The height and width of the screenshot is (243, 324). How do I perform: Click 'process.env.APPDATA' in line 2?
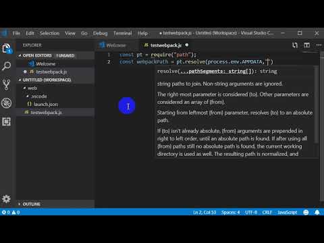[235, 61]
